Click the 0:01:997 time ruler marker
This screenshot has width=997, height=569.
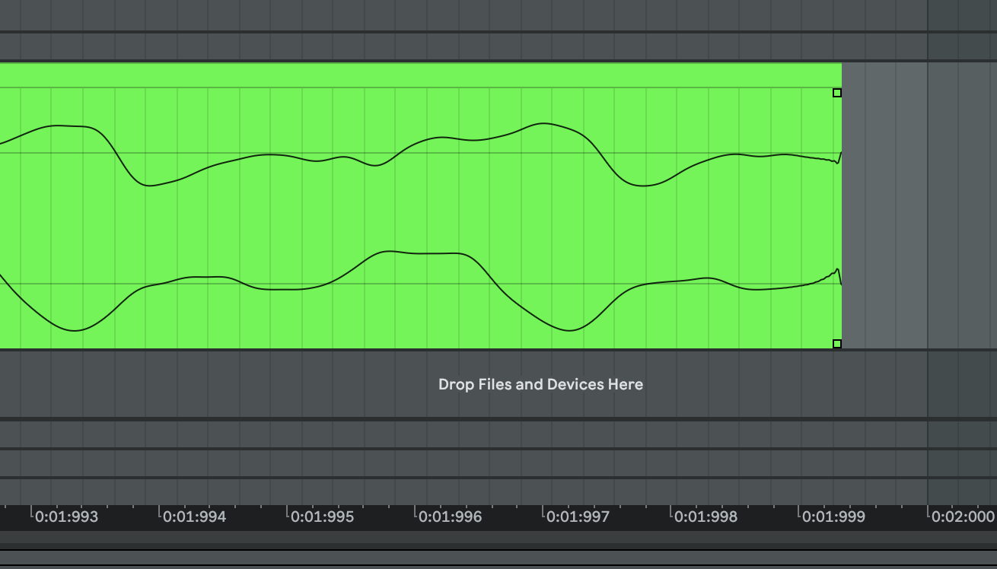click(x=578, y=517)
